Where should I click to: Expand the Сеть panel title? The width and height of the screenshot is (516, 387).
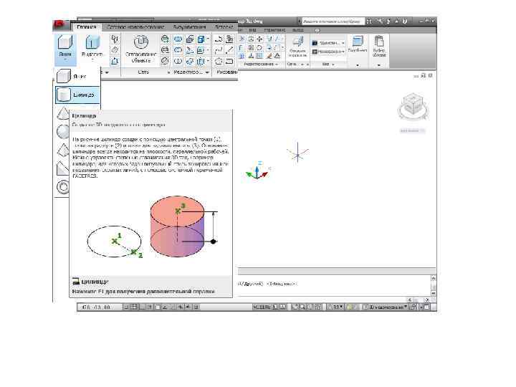[x=143, y=72]
